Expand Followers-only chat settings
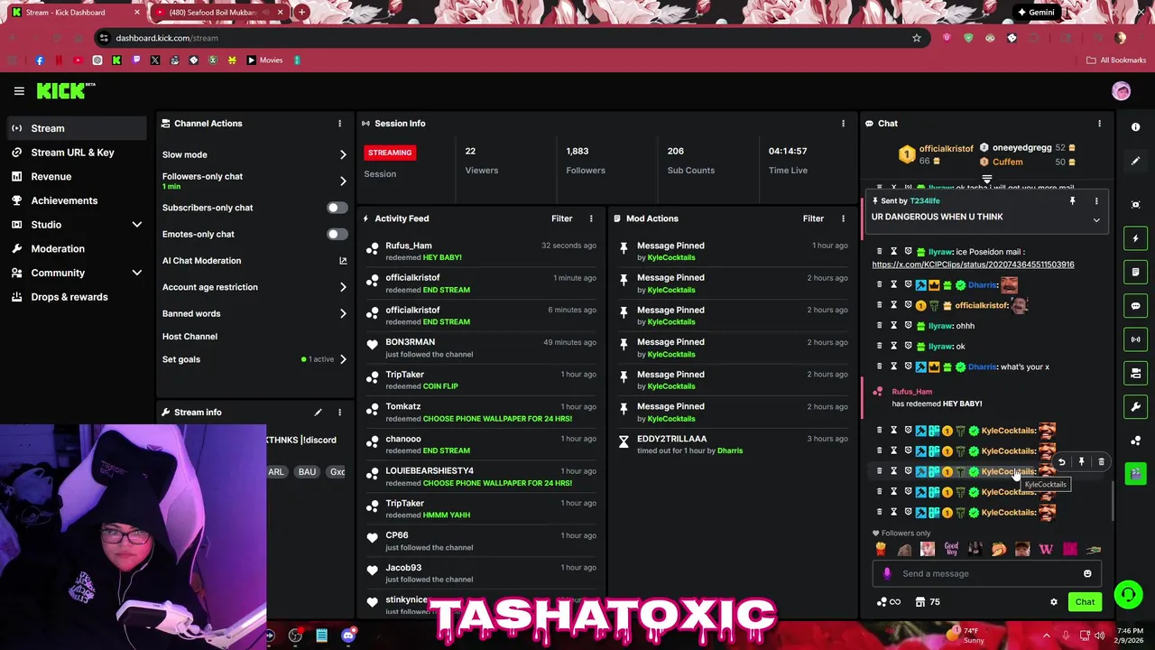1155x650 pixels. coord(343,181)
